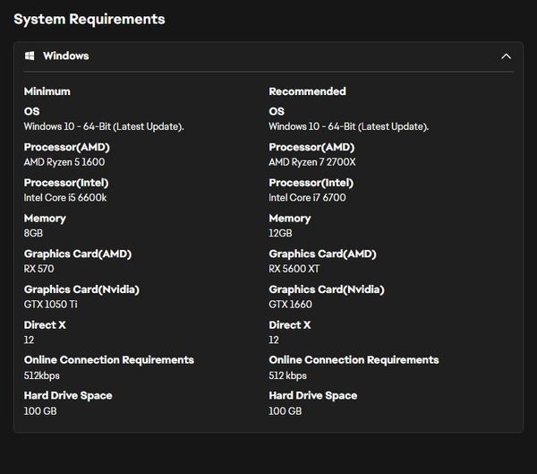The image size is (537, 474).
Task: Click the Minimum column heading
Action: tap(47, 91)
